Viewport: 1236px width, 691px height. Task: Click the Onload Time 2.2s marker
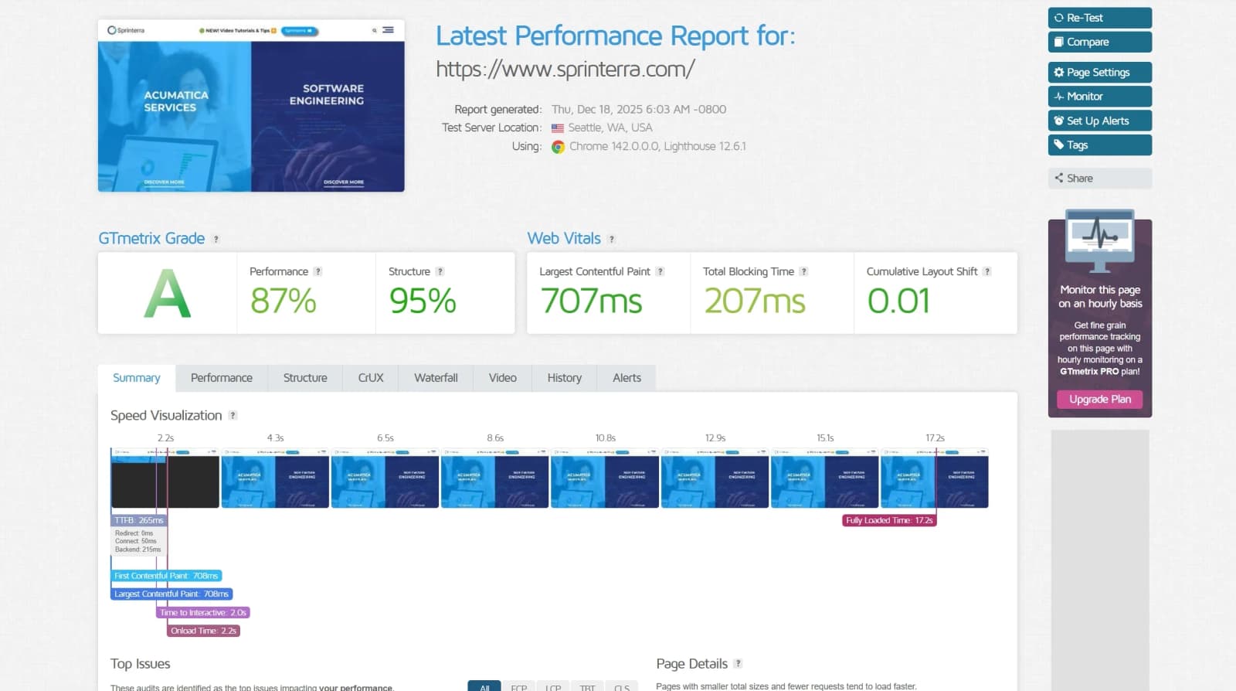[204, 631]
